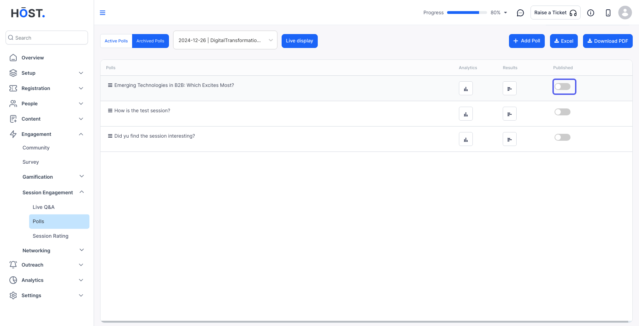
Task: Open the mobile device preview icon
Action: (x=608, y=13)
